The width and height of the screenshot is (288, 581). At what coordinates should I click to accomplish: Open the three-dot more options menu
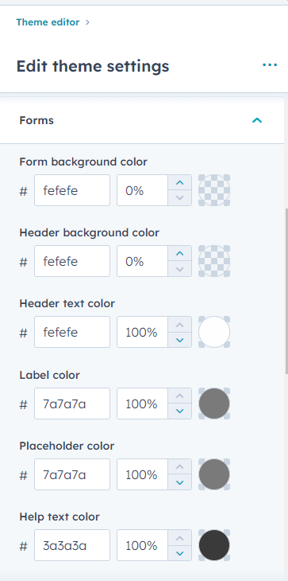(x=270, y=65)
